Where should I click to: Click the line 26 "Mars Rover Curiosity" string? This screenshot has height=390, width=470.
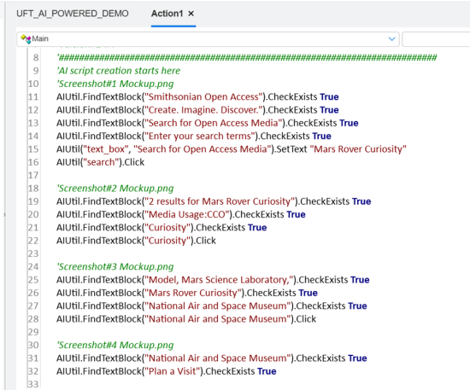pos(193,293)
